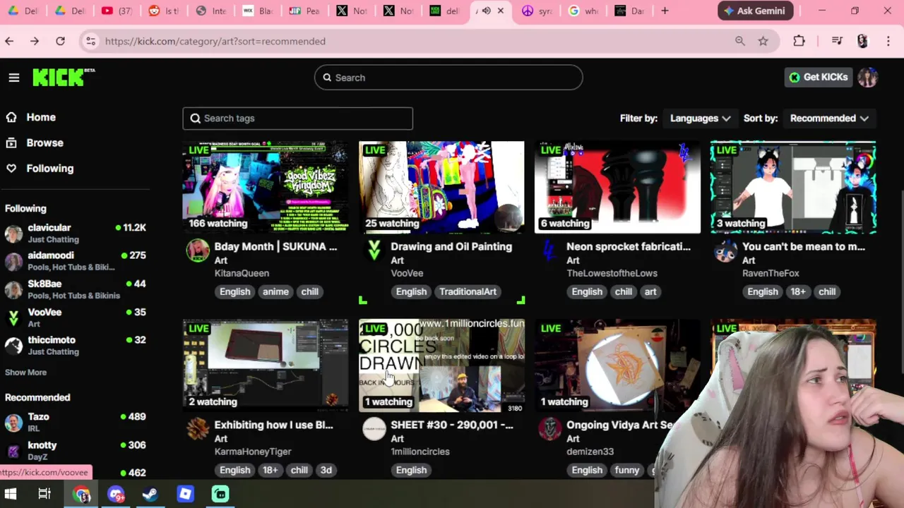Open the browser zoom magnifier icon
This screenshot has height=508, width=904.
click(x=740, y=41)
